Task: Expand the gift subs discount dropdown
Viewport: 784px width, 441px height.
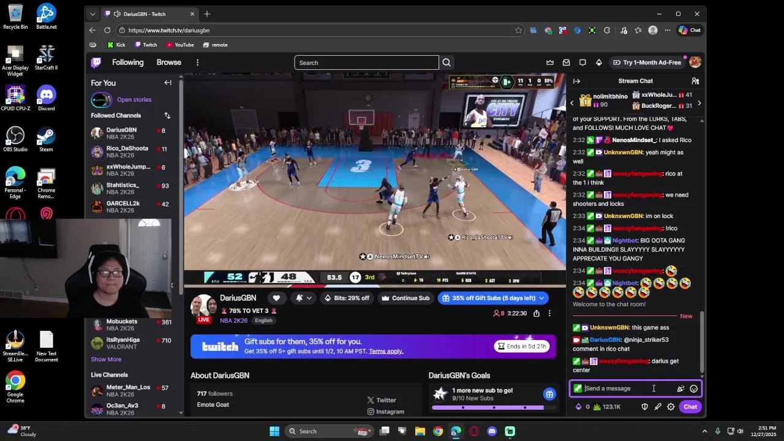Action: click(x=541, y=298)
